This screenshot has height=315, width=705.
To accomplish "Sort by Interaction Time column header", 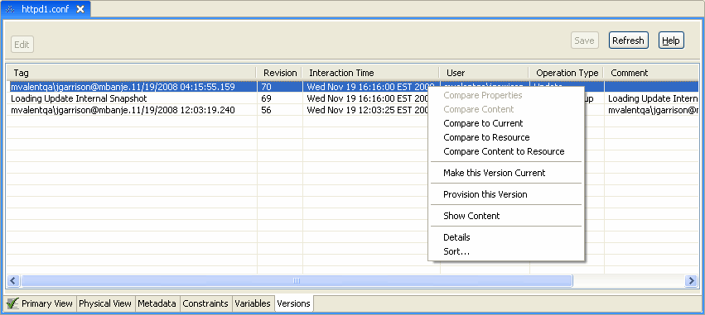I will (371, 73).
